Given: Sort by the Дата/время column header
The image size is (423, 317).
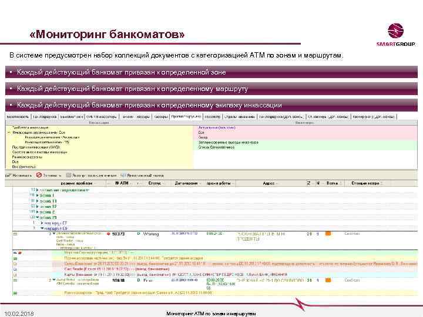Looking at the screenshot, I should point(186,183).
